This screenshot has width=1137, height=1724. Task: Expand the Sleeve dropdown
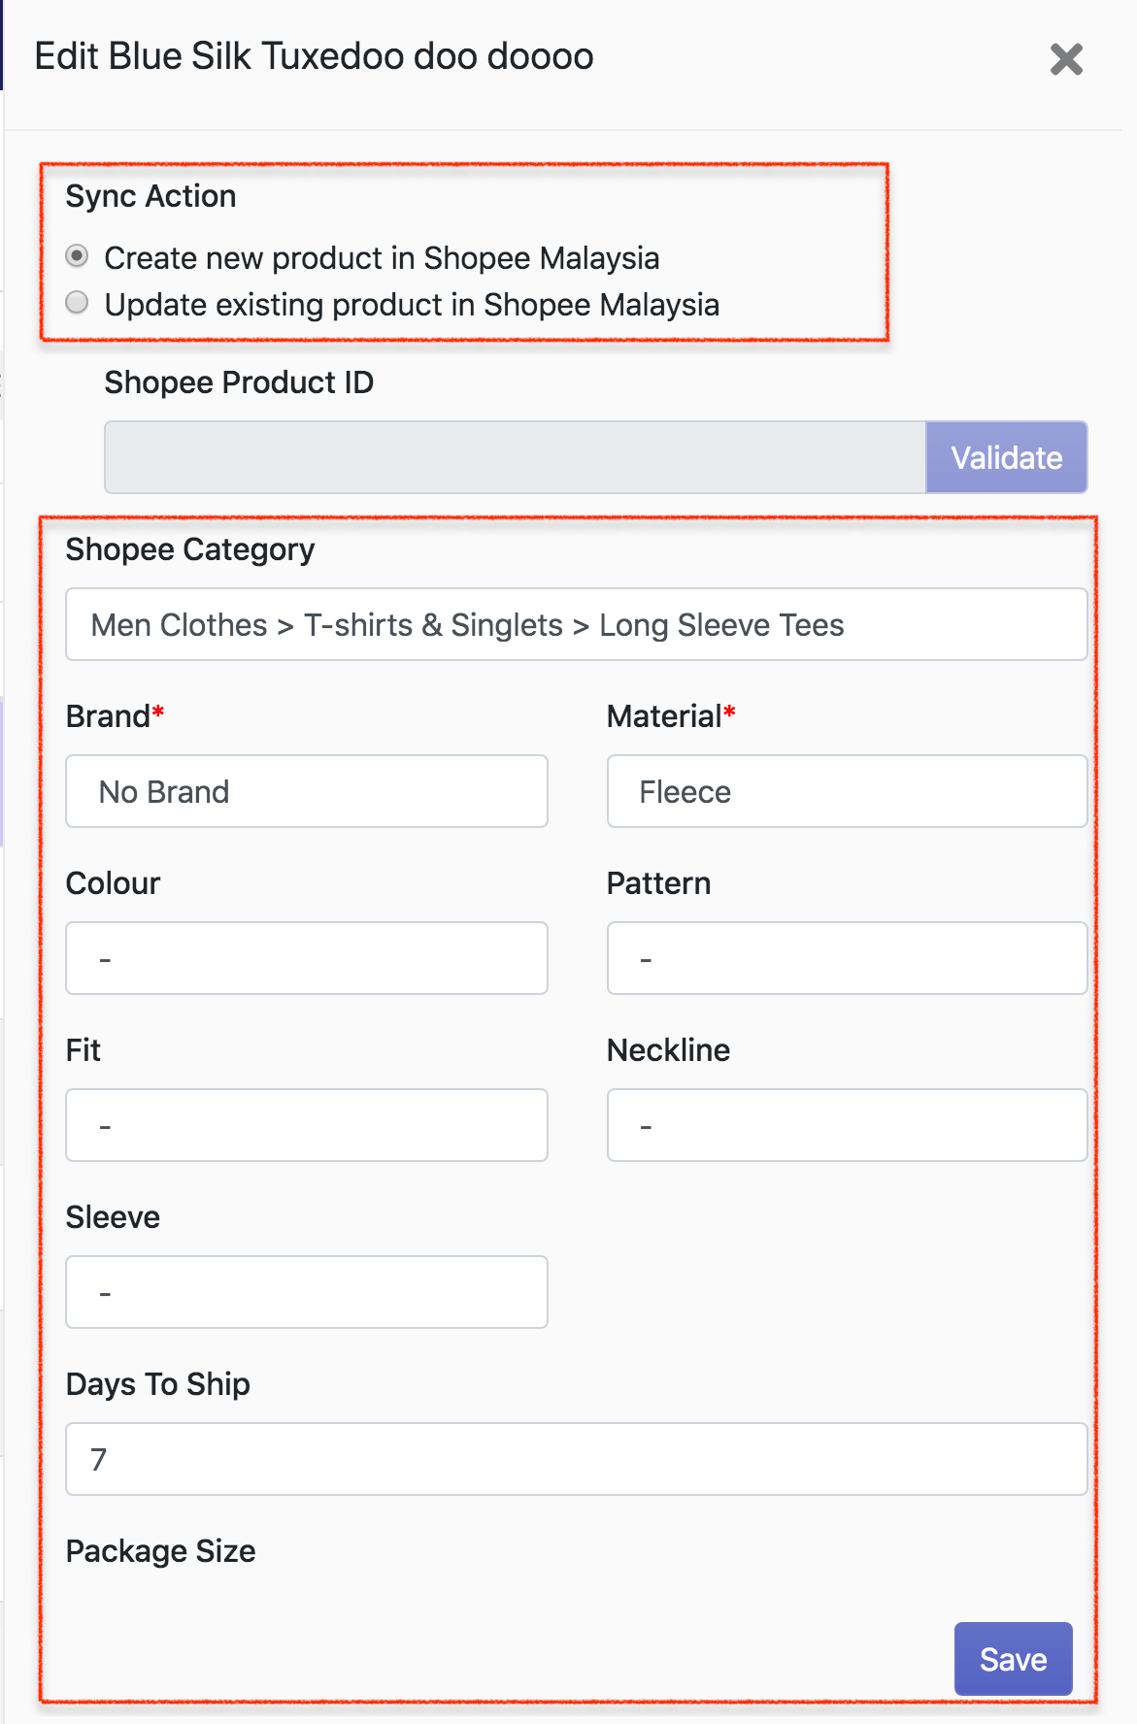coord(307,1292)
